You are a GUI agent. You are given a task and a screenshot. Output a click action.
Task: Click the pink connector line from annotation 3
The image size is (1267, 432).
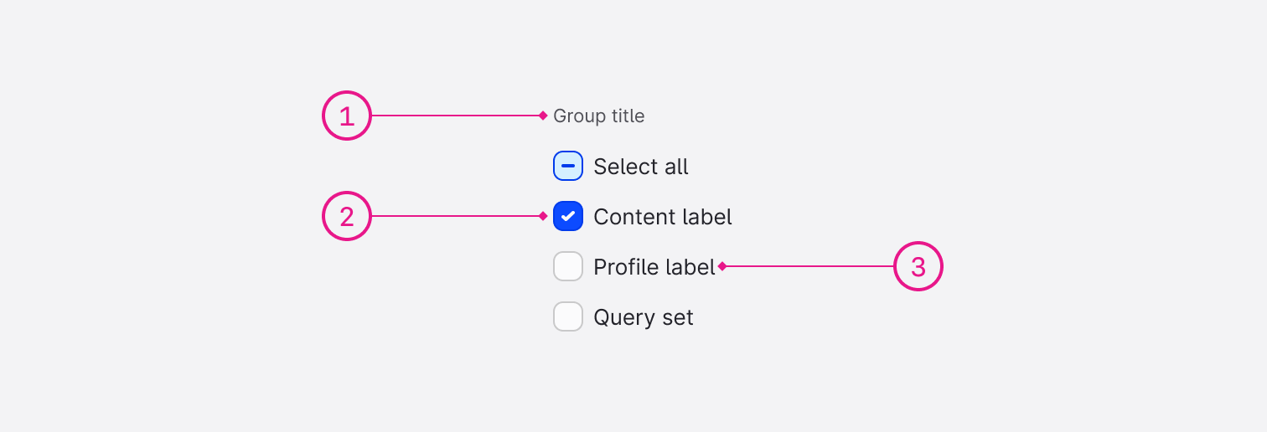(809, 266)
